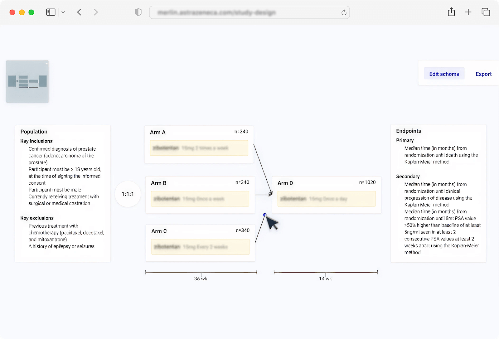Open the Share sheet icon
The image size is (499, 339).
pos(451,12)
